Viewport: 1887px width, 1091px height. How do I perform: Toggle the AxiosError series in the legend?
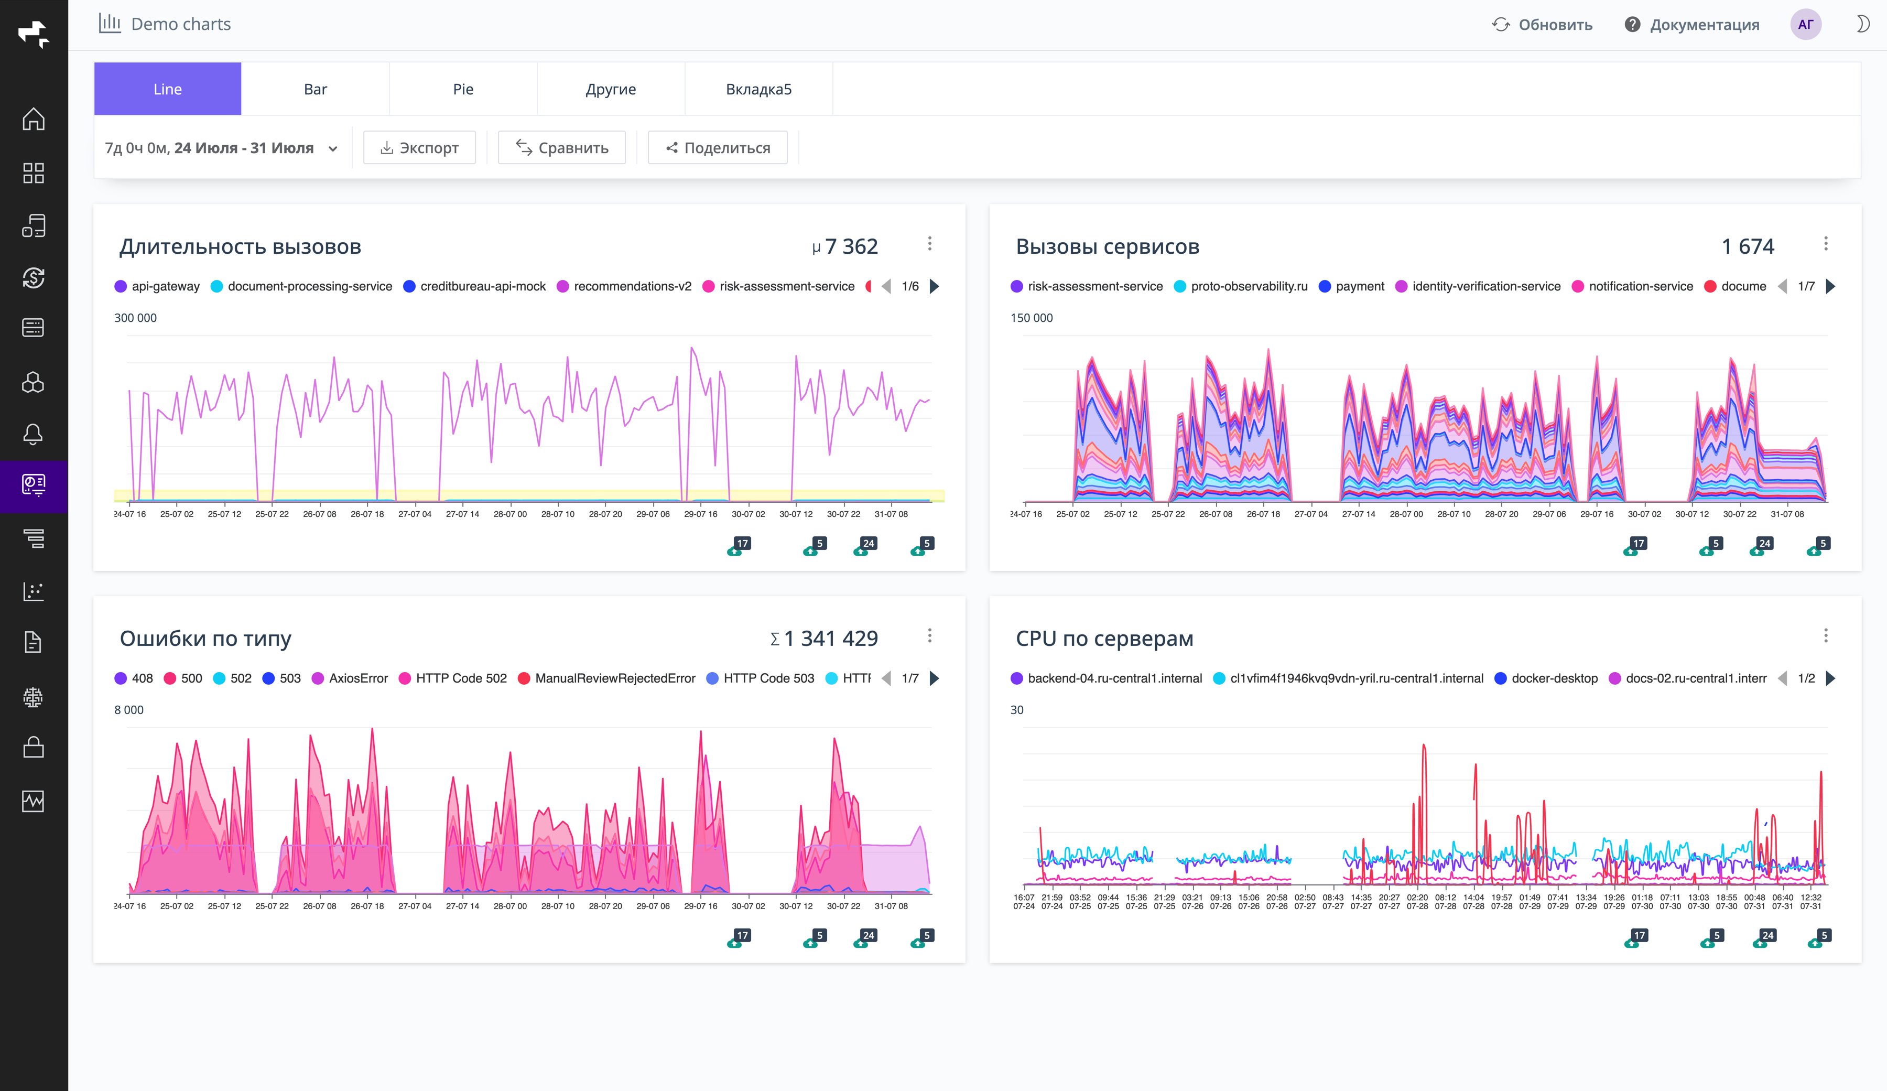pos(350,678)
